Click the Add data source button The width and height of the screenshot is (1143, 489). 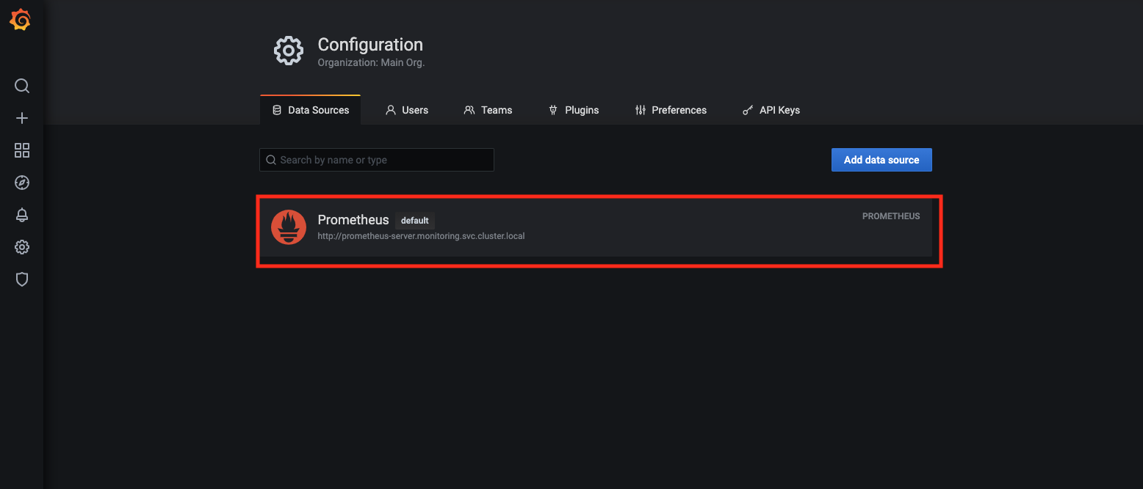click(x=881, y=160)
